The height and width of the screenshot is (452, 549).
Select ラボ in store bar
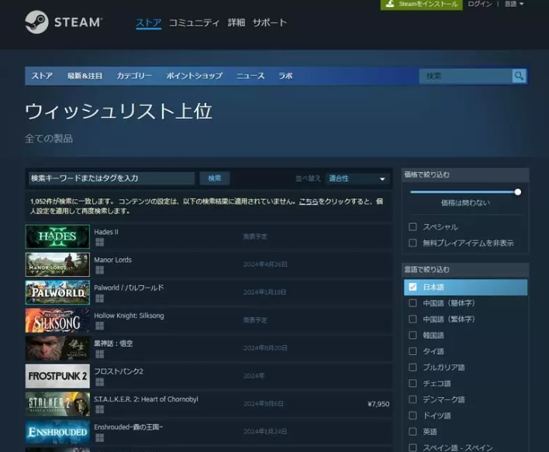[x=285, y=76]
